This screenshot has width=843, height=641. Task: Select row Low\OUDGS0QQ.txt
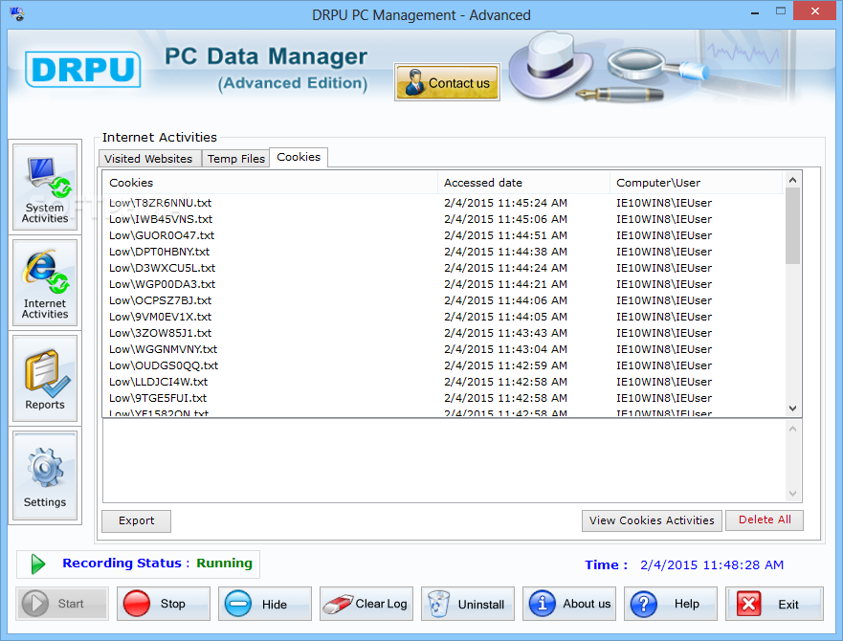(443, 365)
